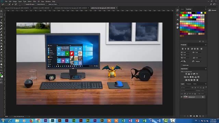Choose Subtract from Selection mode in options bar
This screenshot has width=219, height=123.
point(15,4)
